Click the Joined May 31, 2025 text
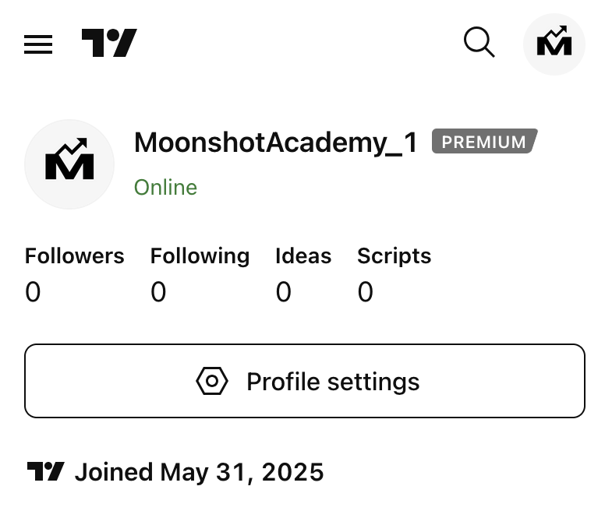Image resolution: width=605 pixels, height=525 pixels. click(x=199, y=473)
